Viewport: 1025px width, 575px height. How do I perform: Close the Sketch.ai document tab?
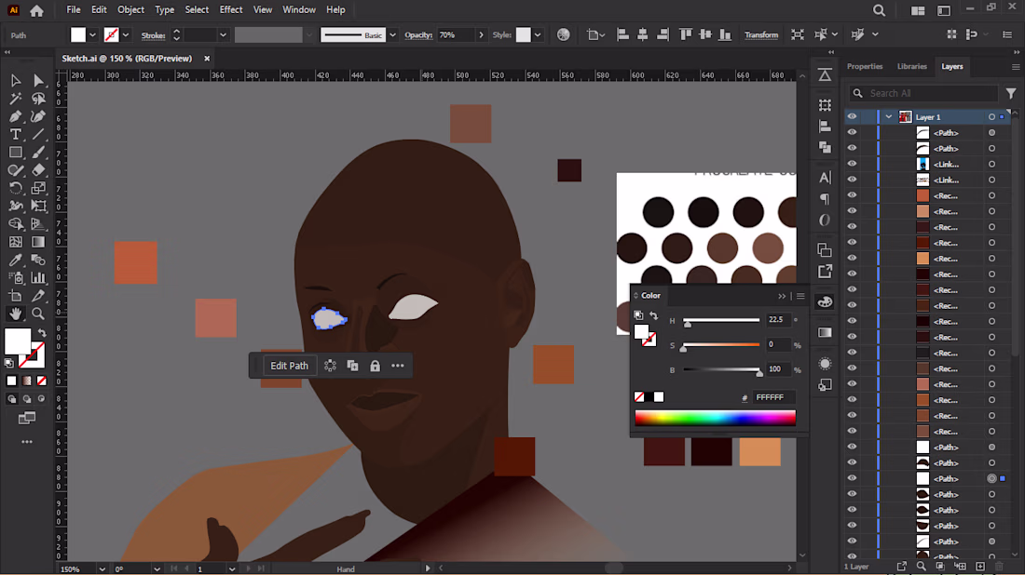point(207,59)
